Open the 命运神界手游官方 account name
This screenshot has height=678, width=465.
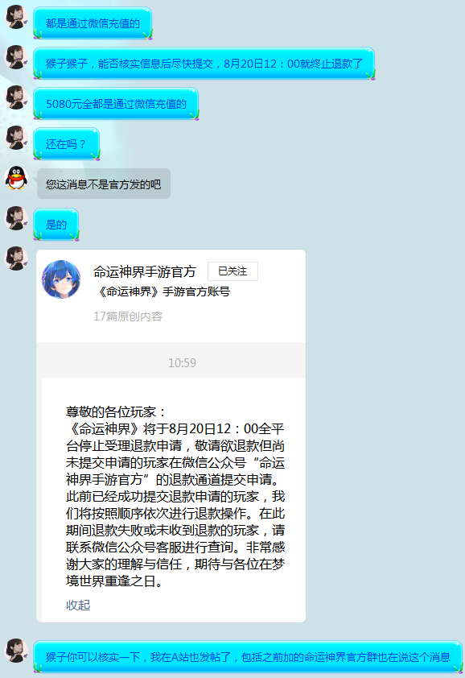(x=144, y=271)
